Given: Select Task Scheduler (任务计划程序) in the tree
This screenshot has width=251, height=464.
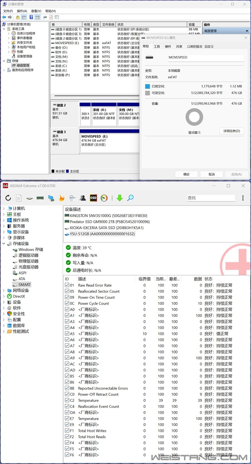Looking at the screenshot, I should pyautogui.click(x=26, y=34).
